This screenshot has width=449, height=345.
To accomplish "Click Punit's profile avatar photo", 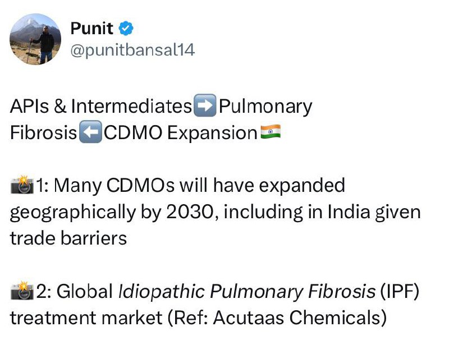I will click(35, 39).
